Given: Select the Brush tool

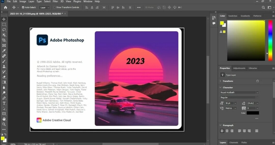Looking at the screenshot, I should coord(4,61).
